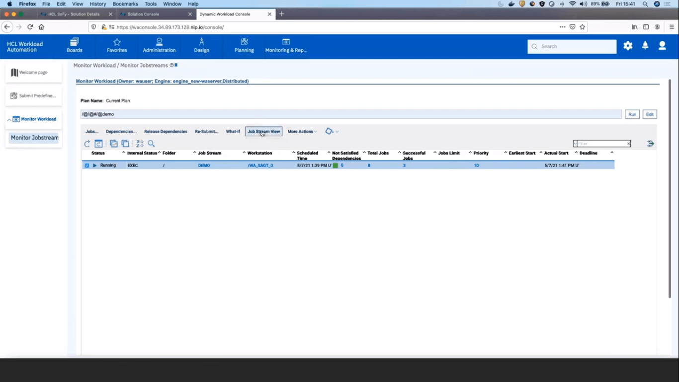The width and height of the screenshot is (679, 382).
Task: Open the Bookmarks menu in macOS menu bar
Action: 125,4
